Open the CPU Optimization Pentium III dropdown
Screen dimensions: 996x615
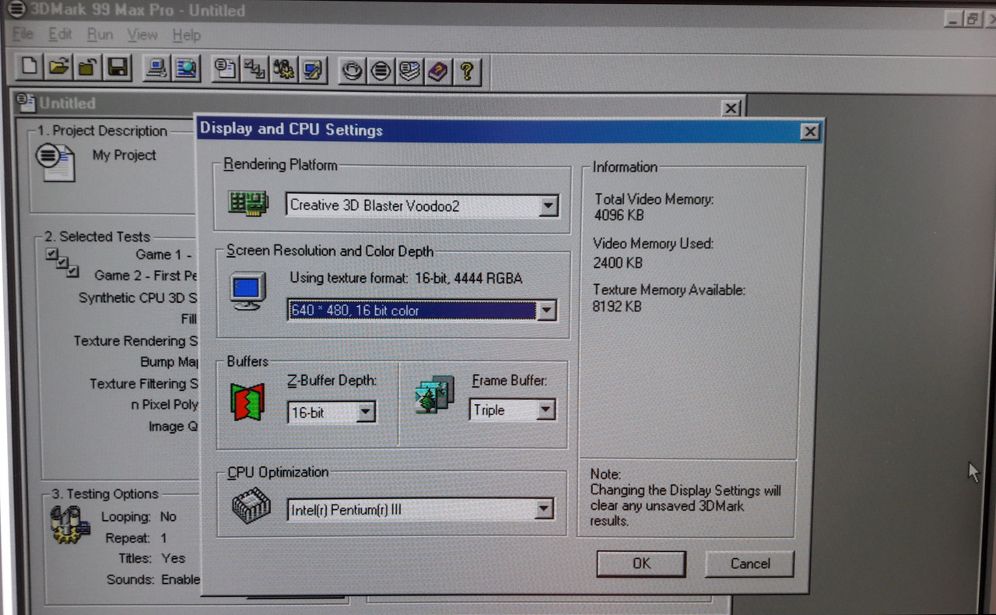coord(544,510)
